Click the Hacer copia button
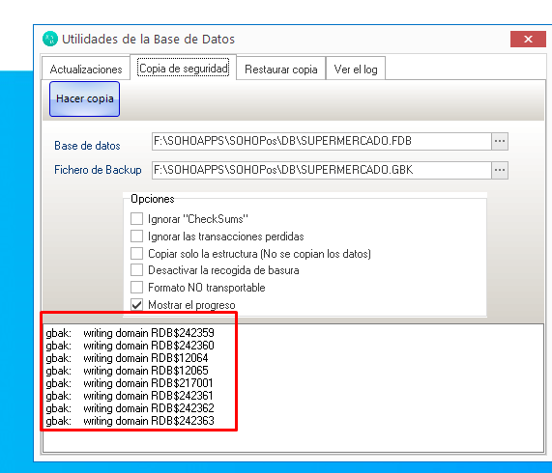 (84, 98)
